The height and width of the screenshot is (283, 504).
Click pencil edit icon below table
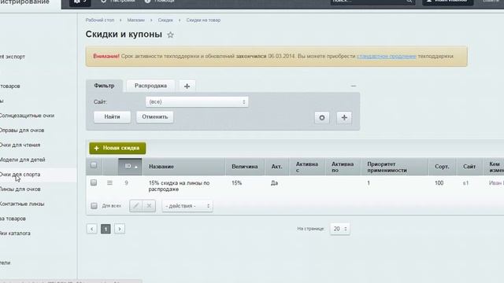pos(136,206)
